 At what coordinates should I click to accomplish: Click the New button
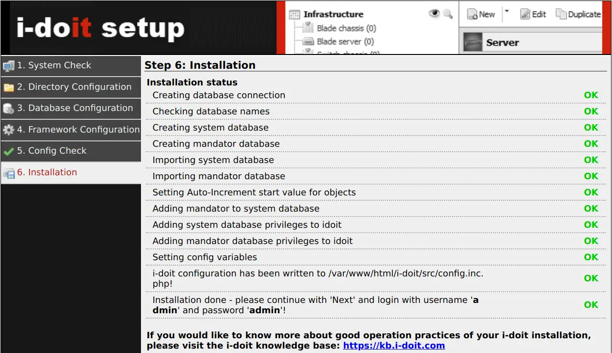(480, 14)
